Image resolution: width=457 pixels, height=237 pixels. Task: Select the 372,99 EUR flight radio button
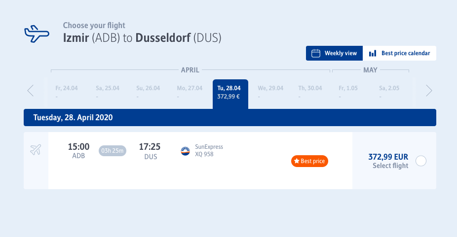(421, 161)
